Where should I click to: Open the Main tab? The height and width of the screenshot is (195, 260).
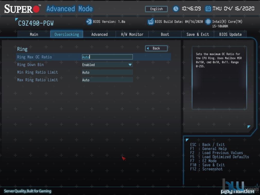34,34
